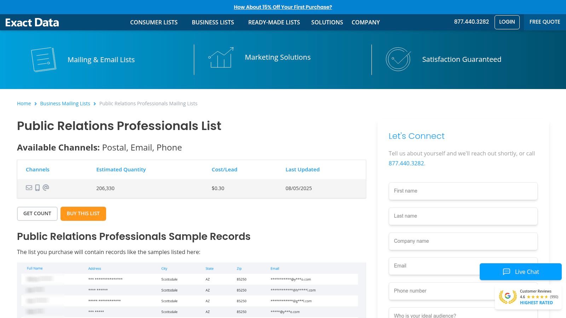Click the $0.30 cost value
The image size is (566, 318).
coord(218,188)
